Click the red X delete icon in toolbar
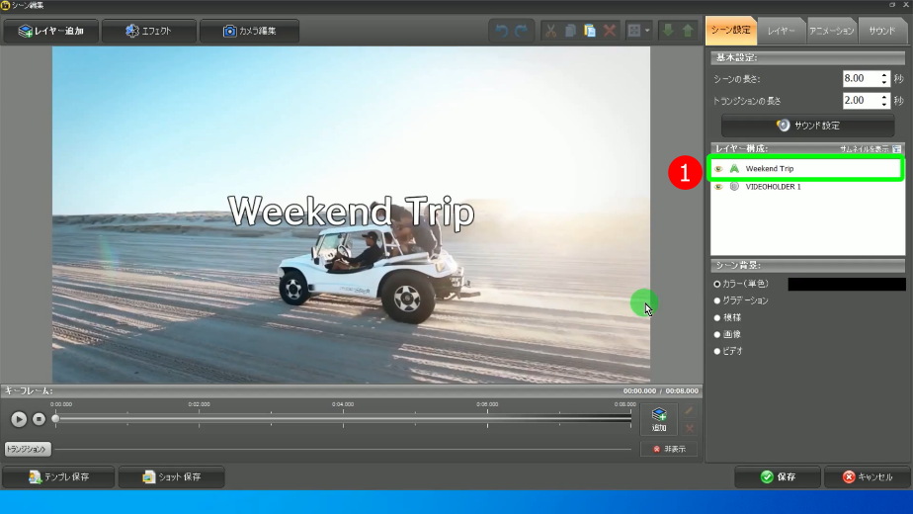 click(610, 31)
